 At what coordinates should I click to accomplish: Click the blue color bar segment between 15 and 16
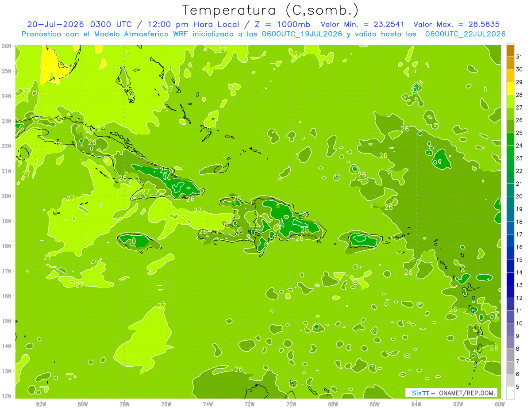(510, 253)
